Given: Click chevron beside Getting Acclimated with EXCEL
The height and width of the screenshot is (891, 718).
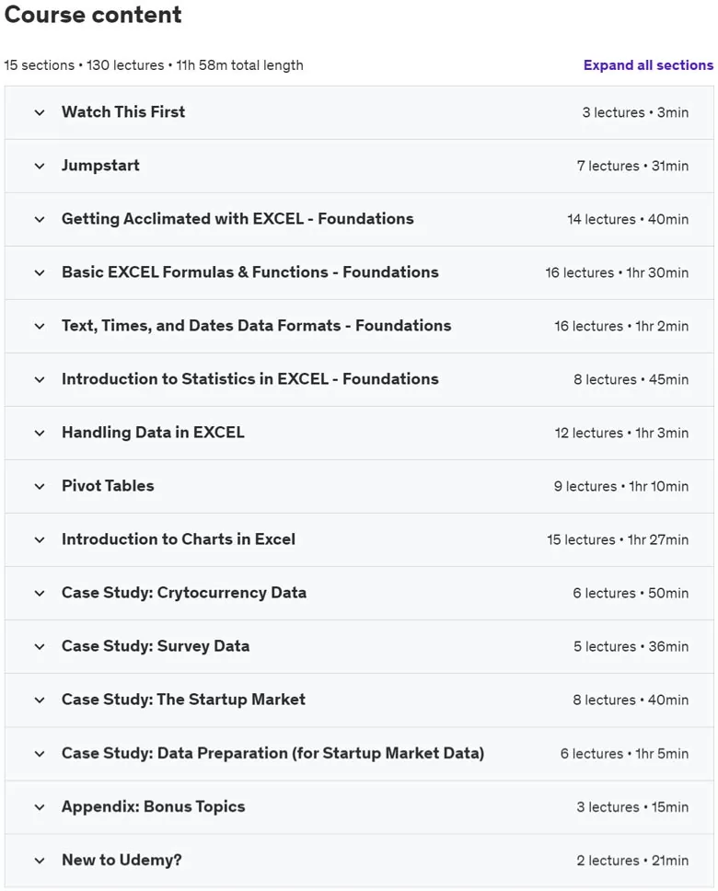Looking at the screenshot, I should [40, 219].
